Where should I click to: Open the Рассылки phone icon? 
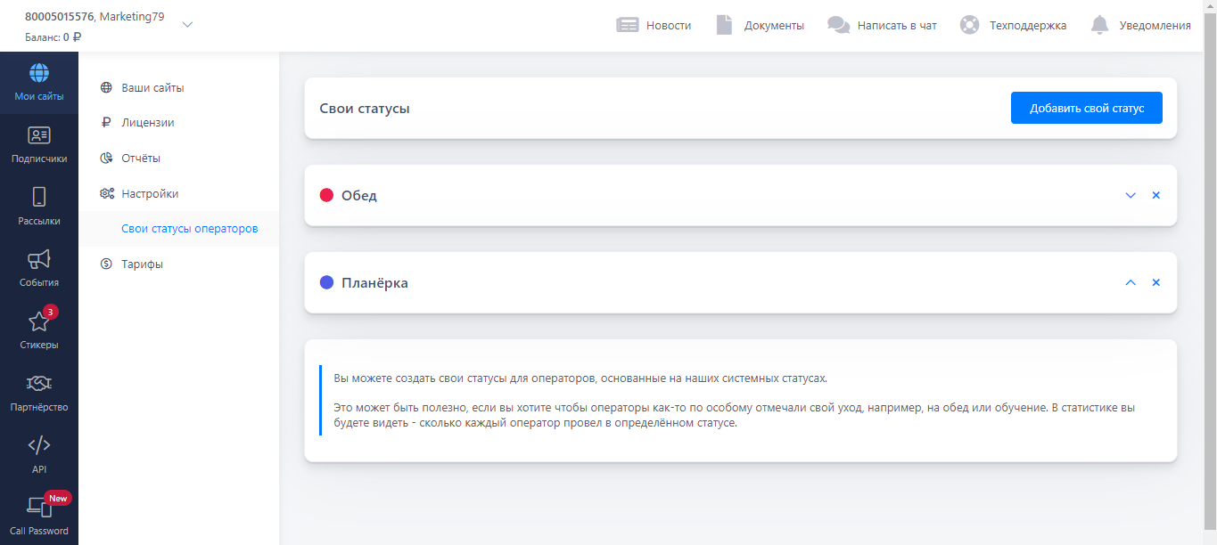(39, 198)
